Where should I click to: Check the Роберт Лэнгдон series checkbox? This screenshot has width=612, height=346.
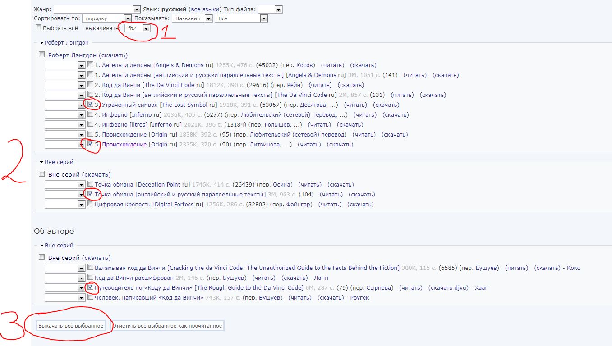(x=42, y=55)
